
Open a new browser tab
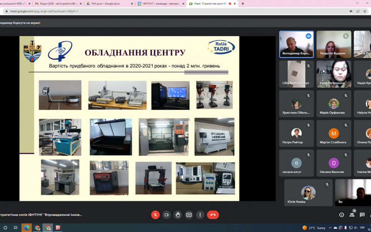(243, 4)
